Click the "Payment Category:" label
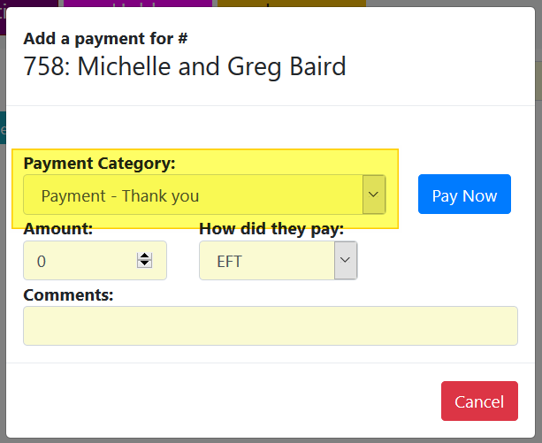The width and height of the screenshot is (542, 443). 99,164
